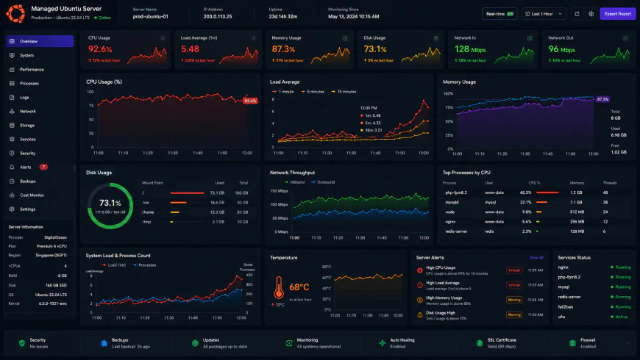Click the Warning badge on Disk Usage High
640x360 pixels.
(x=514, y=314)
